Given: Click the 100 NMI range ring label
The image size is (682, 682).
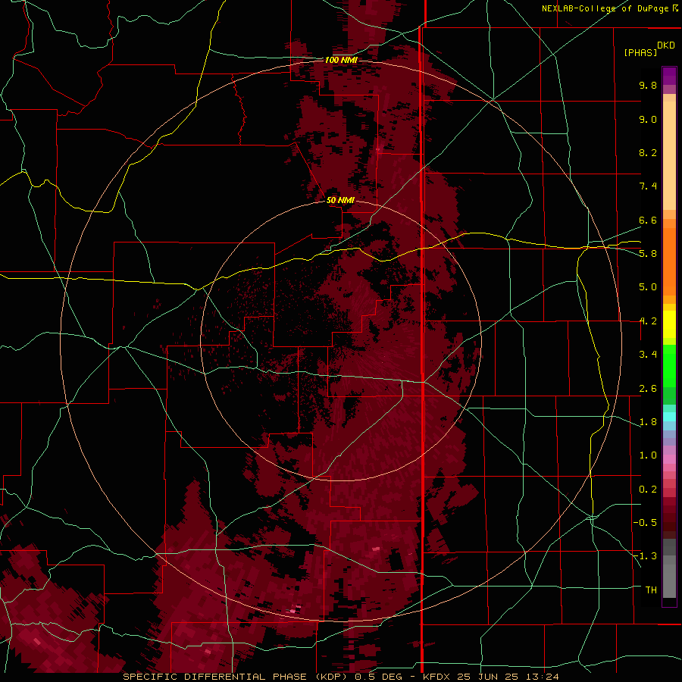Looking at the screenshot, I should click(x=341, y=60).
